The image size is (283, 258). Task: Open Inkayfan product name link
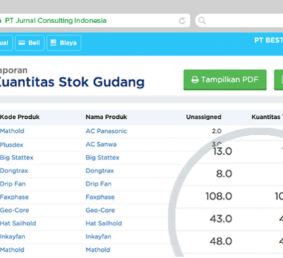point(98,237)
